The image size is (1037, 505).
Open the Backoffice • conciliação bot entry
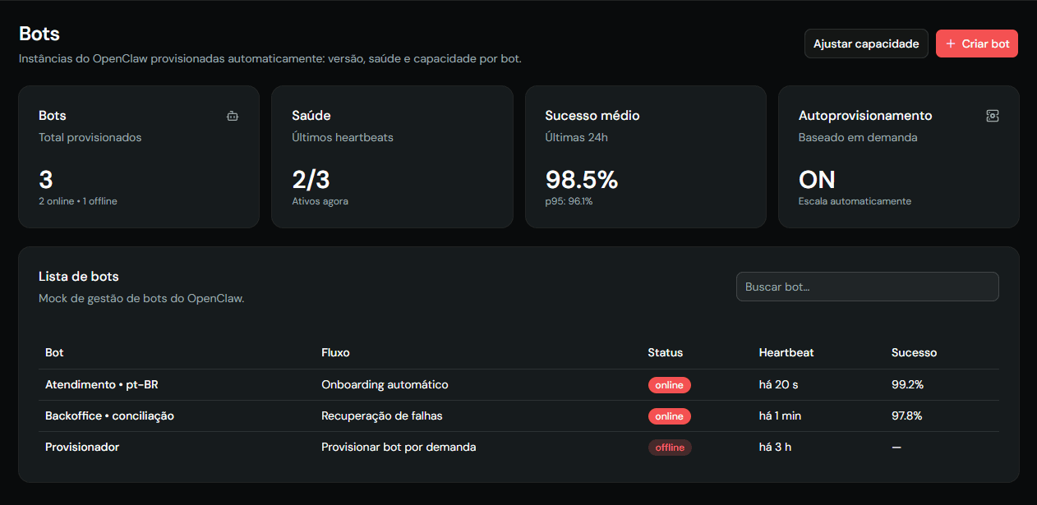pos(109,415)
